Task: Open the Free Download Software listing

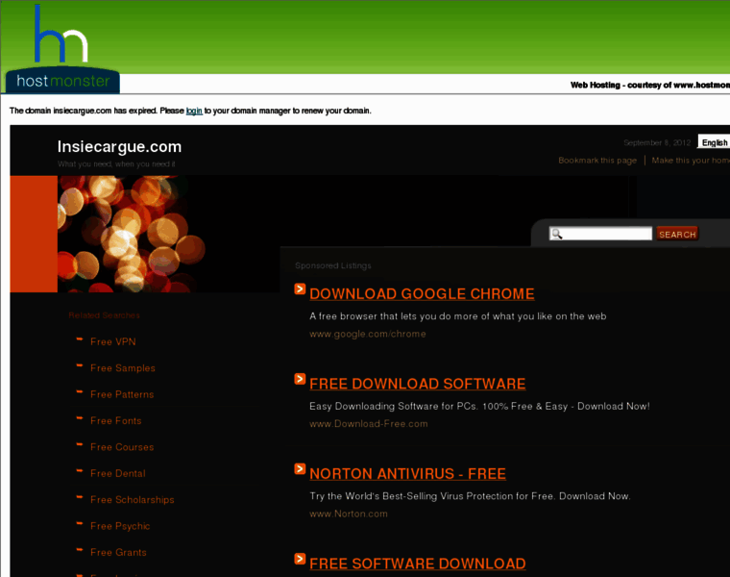Action: tap(418, 384)
